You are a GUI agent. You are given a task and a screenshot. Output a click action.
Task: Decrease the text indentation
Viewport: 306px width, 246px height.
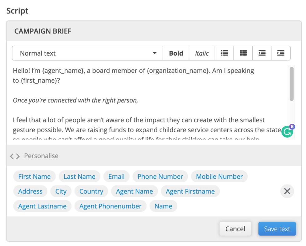click(x=262, y=53)
